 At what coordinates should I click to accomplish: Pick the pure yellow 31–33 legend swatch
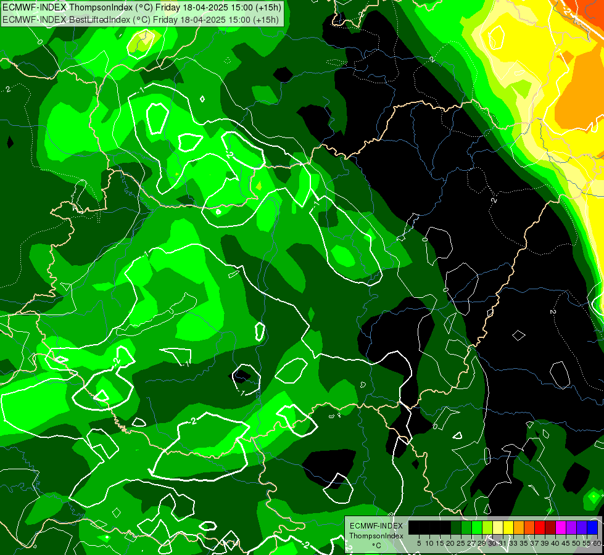[x=508, y=527]
